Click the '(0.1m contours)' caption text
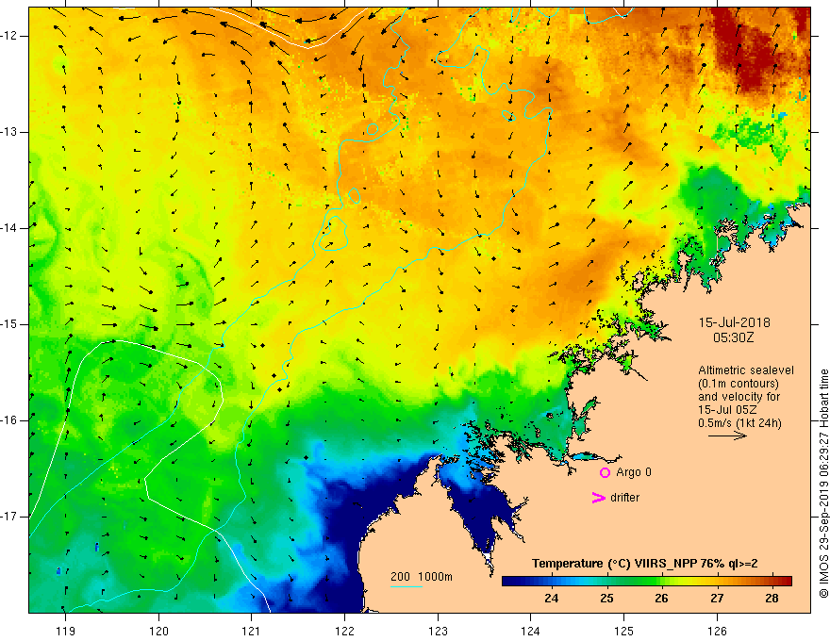 pos(739,384)
